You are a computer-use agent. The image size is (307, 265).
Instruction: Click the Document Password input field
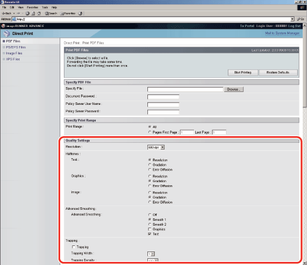163,97
